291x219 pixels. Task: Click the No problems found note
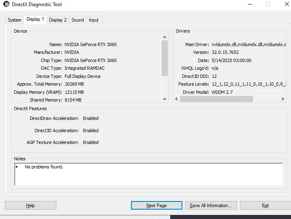[44, 167]
